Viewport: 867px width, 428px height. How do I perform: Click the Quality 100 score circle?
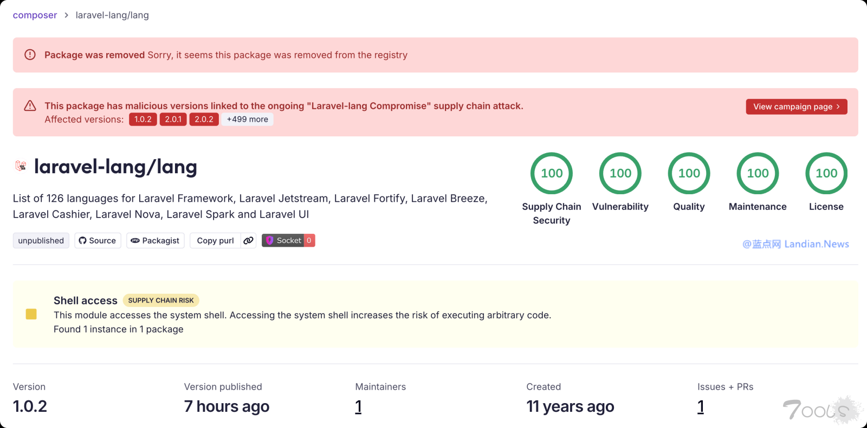(x=689, y=173)
